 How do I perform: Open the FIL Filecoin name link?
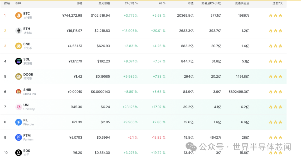pyautogui.click(x=28, y=122)
